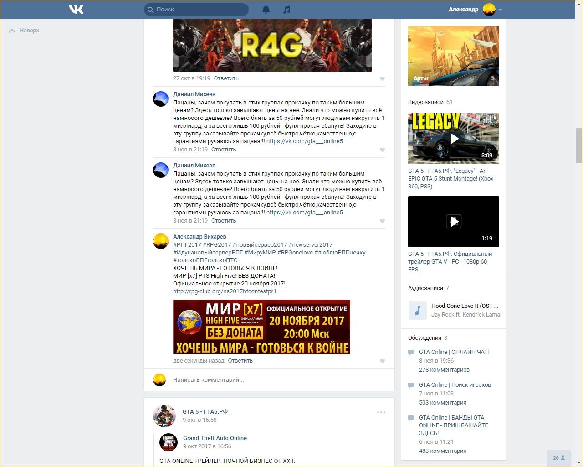Open the БАНДЫ GTA ONLINE discussion
Image resolution: width=583 pixels, height=467 pixels.
coord(454,425)
